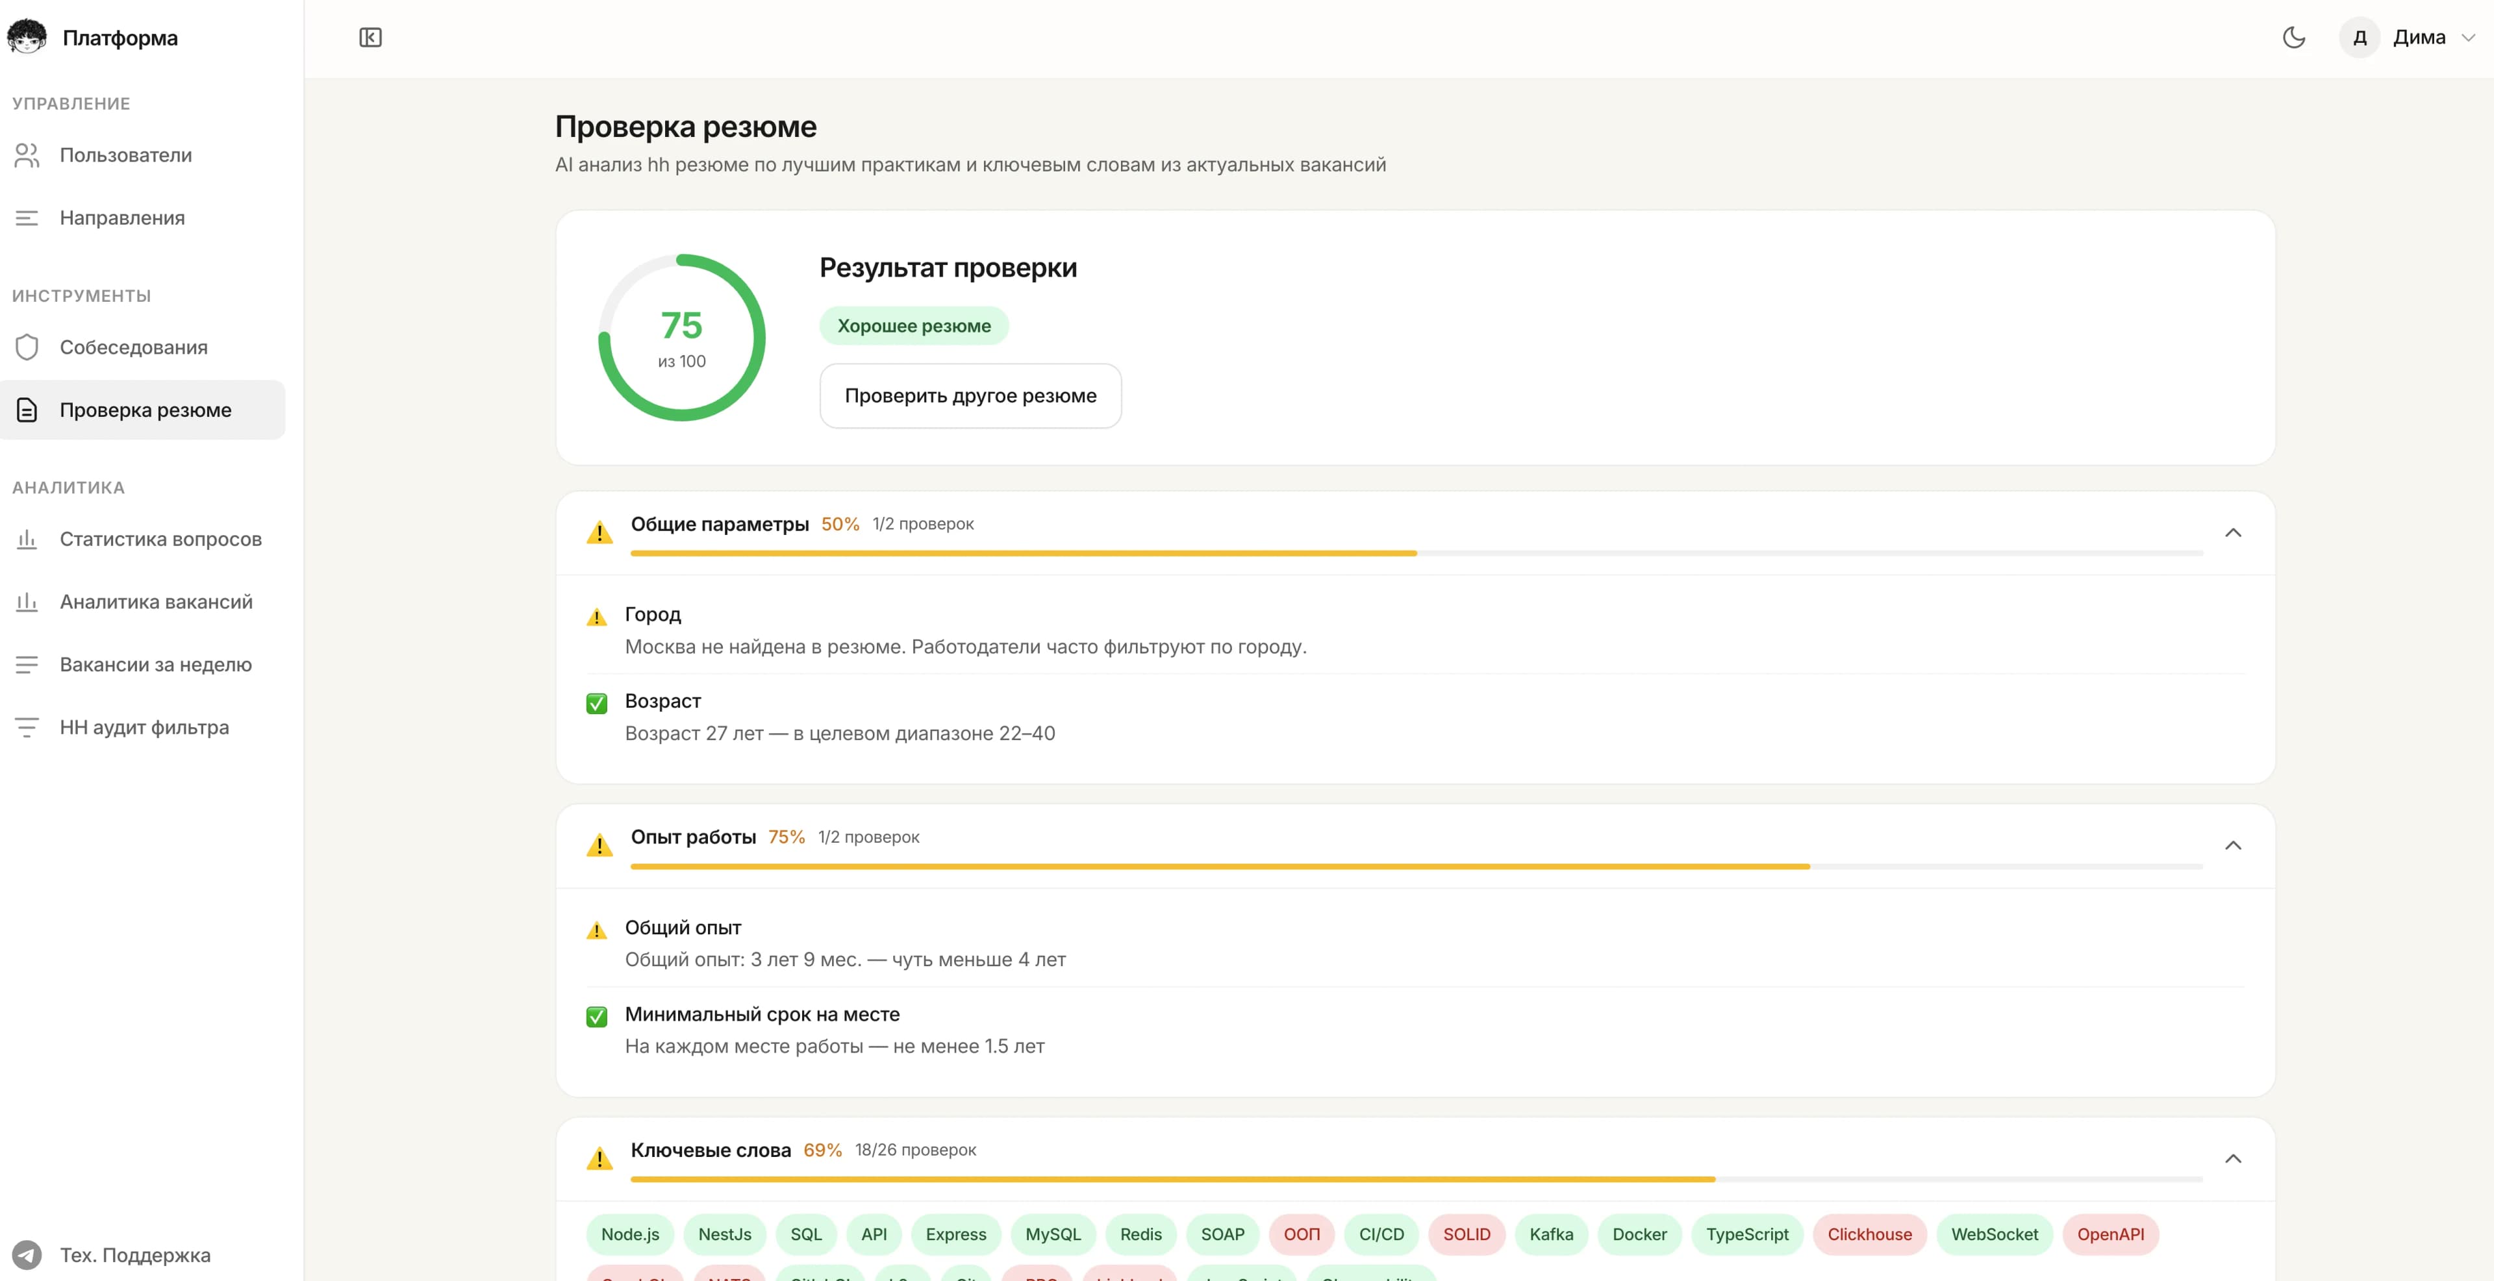2494x1281 pixels.
Task: Open the Пользователи section icon
Action: [26, 155]
